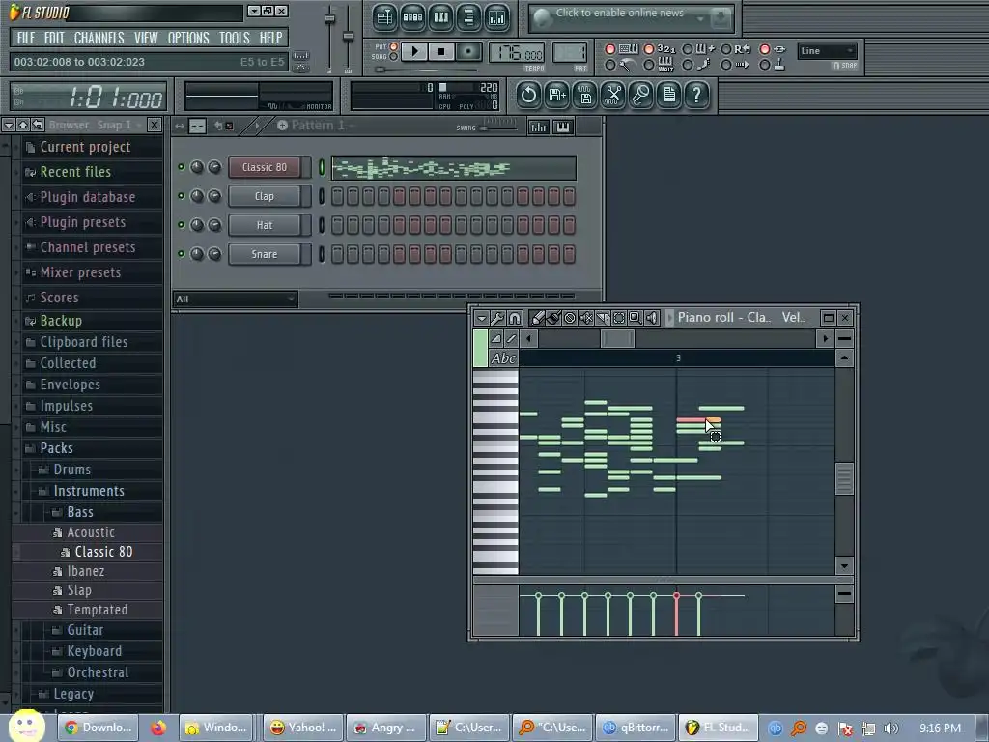Click the Abc note labels button
Screen dimensions: 989x742
(503, 358)
